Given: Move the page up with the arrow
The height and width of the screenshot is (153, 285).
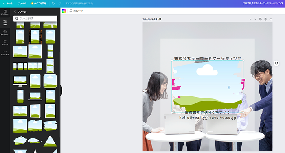Looking at the screenshot, I should click(x=250, y=19).
